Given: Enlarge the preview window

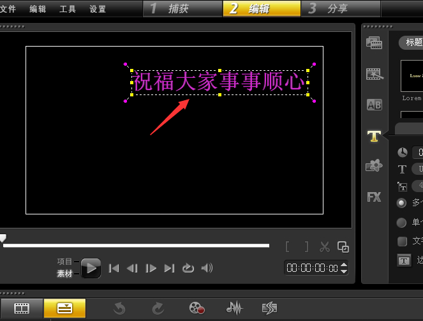Looking at the screenshot, I should pos(343,247).
